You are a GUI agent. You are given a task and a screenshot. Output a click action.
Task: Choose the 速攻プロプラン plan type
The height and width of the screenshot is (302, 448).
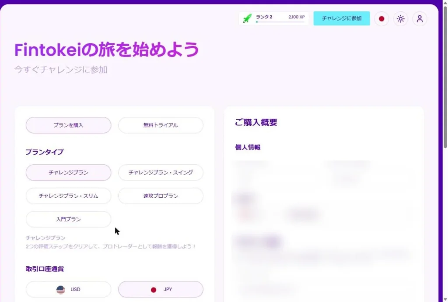click(161, 196)
